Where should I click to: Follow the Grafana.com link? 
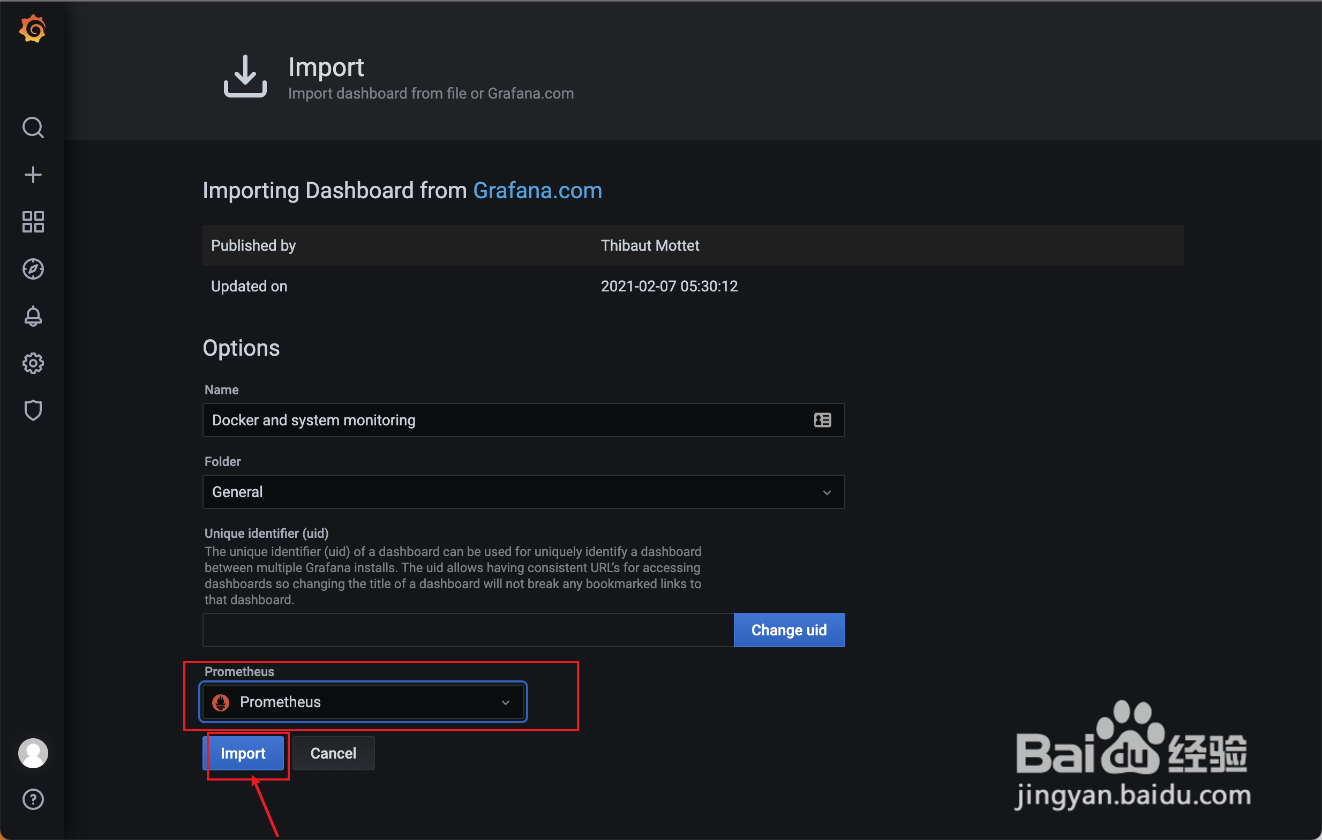pyautogui.click(x=537, y=191)
